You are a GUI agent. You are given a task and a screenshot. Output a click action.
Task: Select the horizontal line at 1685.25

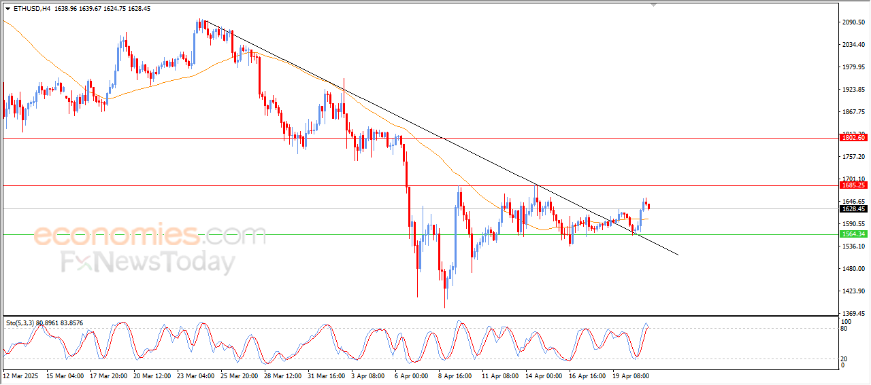(418, 185)
